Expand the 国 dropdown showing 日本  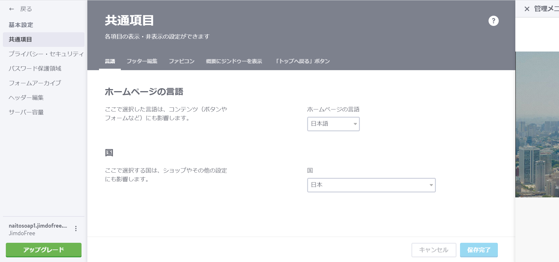point(371,185)
